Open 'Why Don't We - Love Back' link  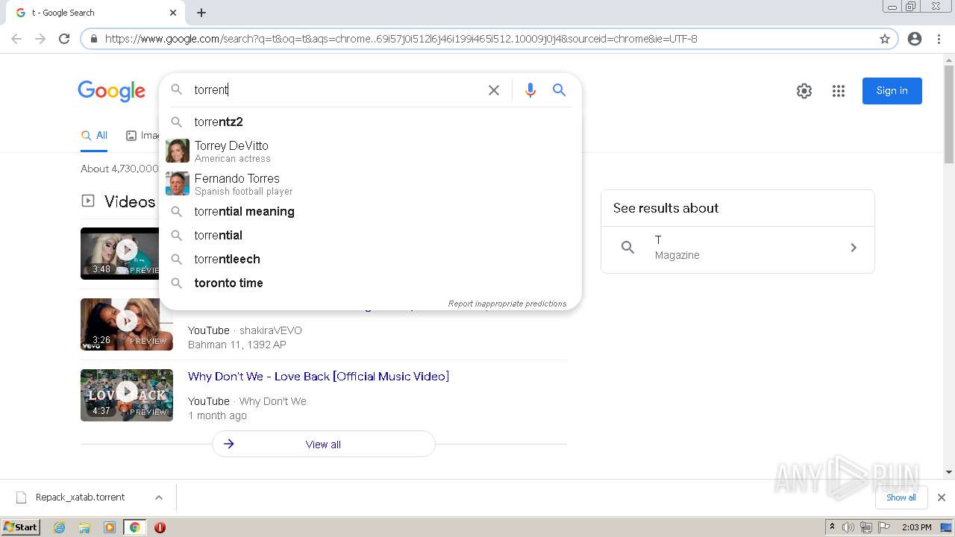319,377
